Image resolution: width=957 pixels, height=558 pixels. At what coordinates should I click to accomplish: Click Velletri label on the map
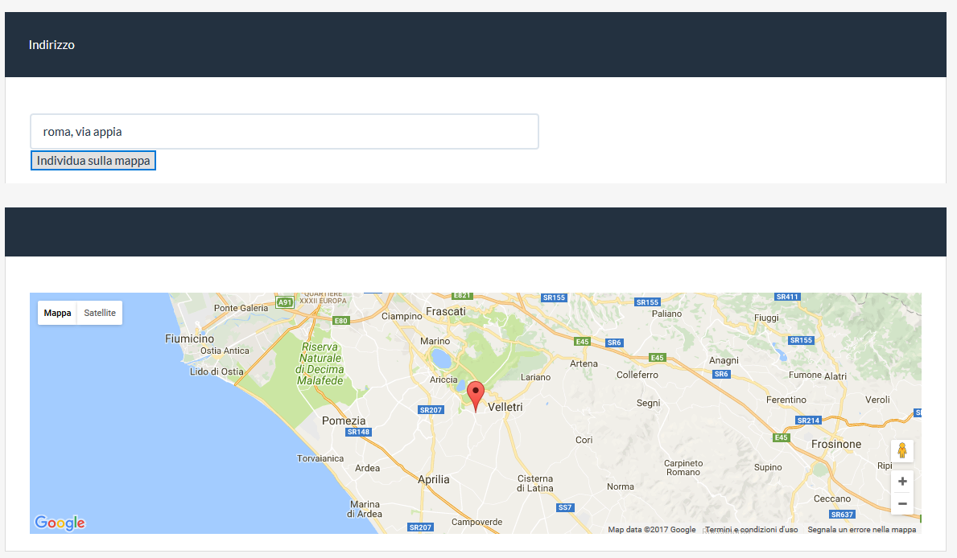coord(505,408)
